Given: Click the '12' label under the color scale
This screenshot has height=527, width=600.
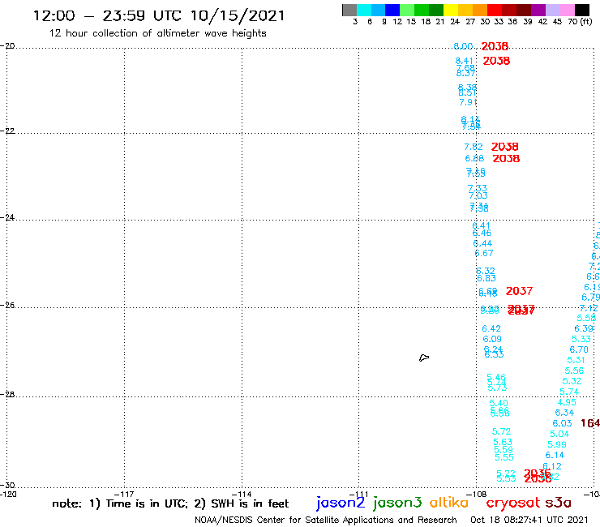Looking at the screenshot, I should click(x=397, y=22).
